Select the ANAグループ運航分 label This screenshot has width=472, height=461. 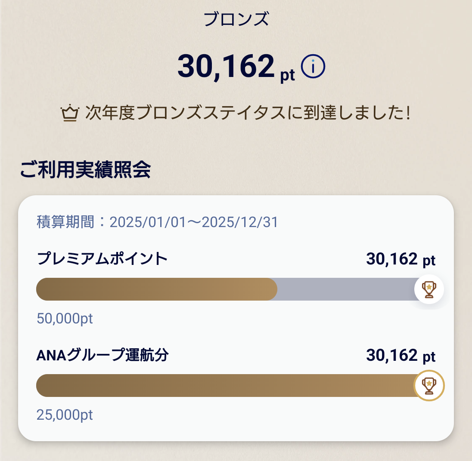pyautogui.click(x=102, y=355)
